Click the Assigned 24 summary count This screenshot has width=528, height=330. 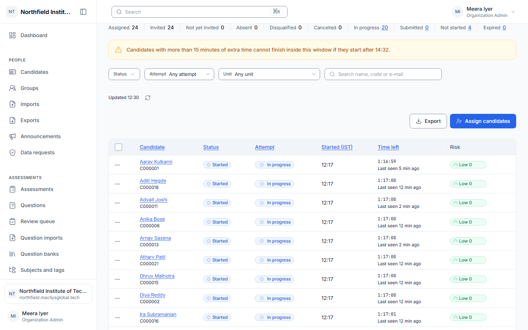(123, 28)
